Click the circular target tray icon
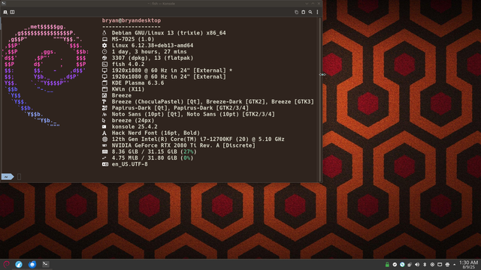Image resolution: width=481 pixels, height=270 pixels. point(432,265)
